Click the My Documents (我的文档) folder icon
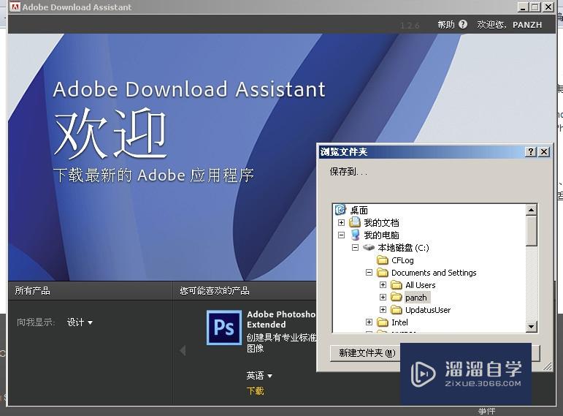The width and height of the screenshot is (563, 416). click(354, 222)
